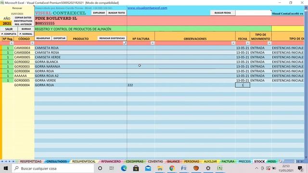
Task: Open the PRODUCTO column sort filter
Action: pos(125,43)
